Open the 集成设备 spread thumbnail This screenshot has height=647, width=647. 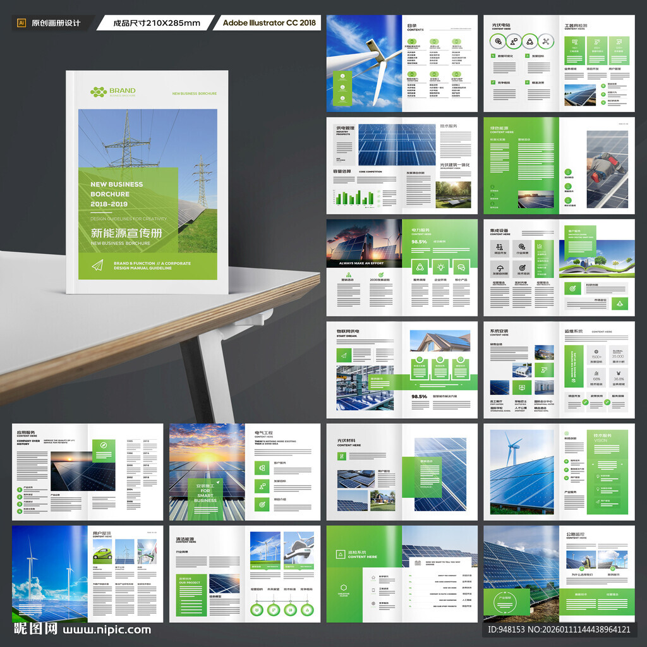(x=559, y=267)
